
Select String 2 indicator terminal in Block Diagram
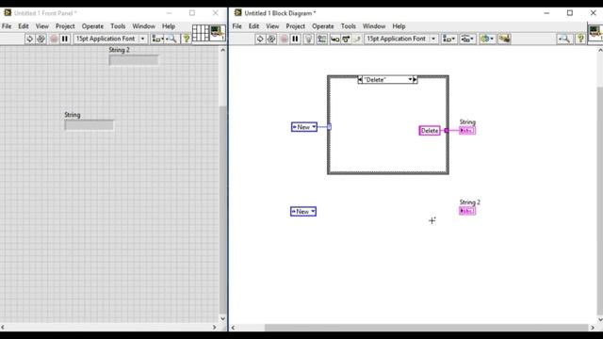467,211
